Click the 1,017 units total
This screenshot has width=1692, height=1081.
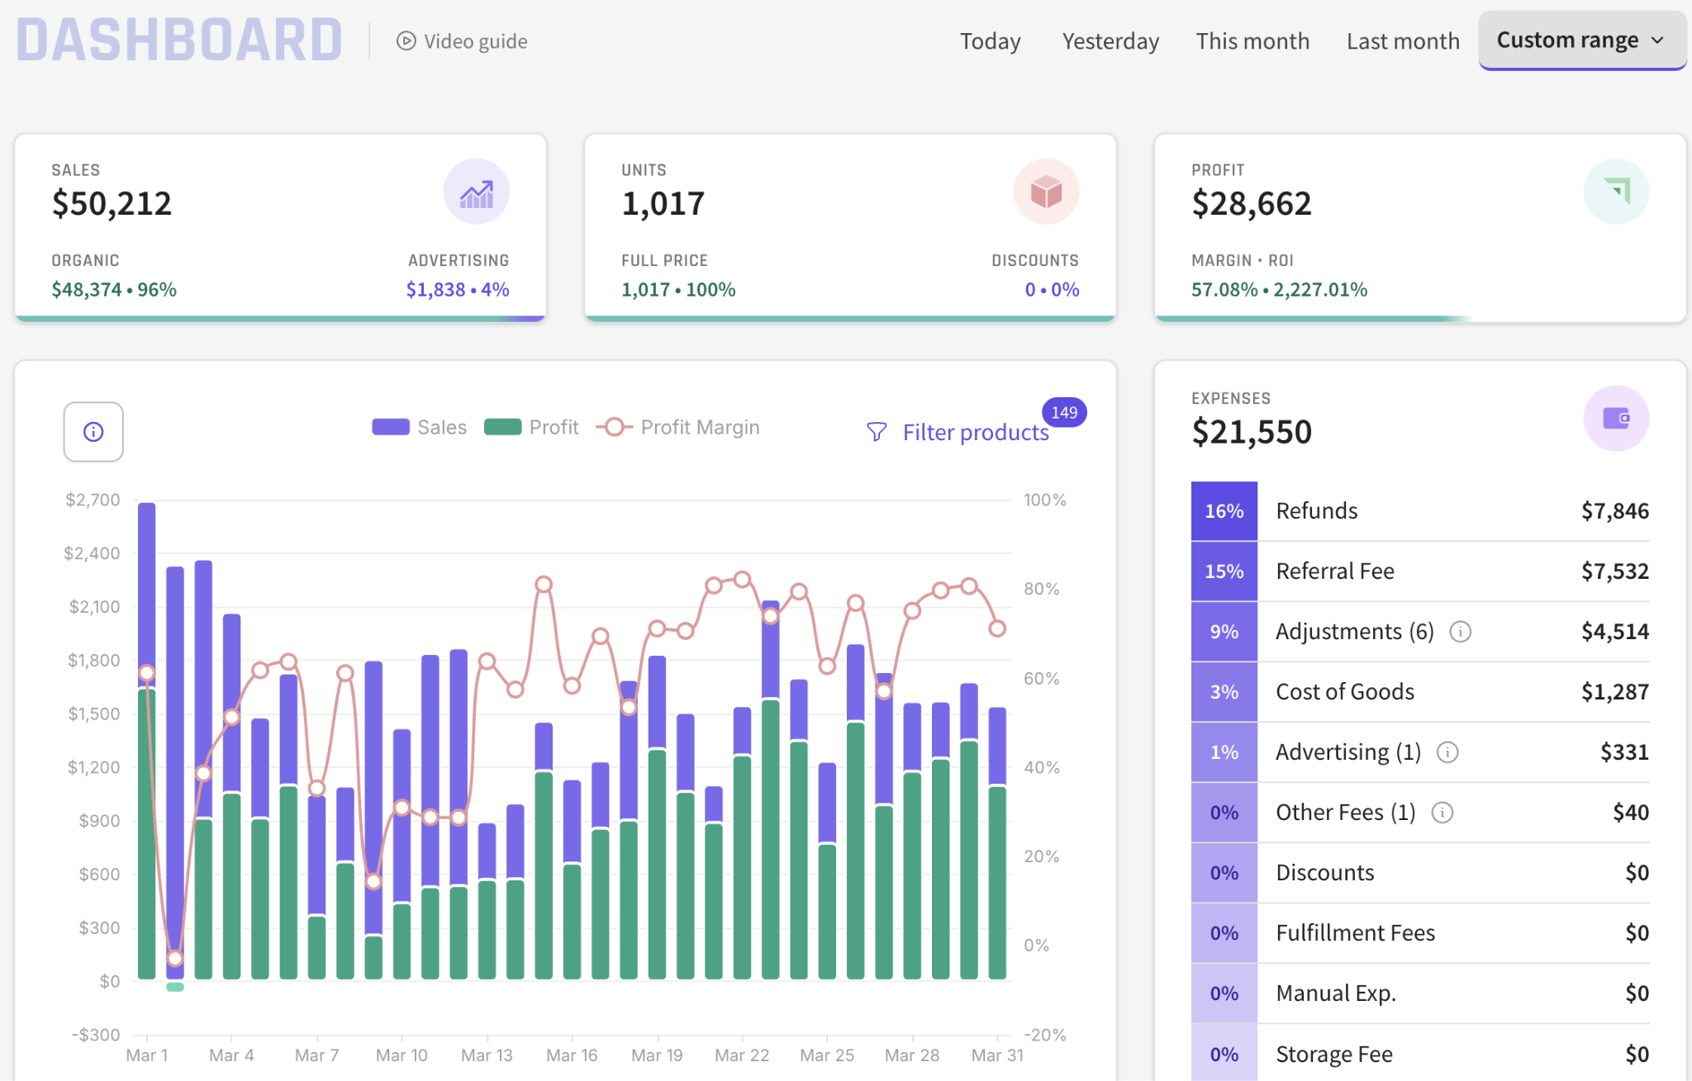[663, 203]
